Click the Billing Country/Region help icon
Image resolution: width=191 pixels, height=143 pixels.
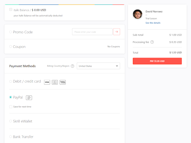(x=72, y=66)
